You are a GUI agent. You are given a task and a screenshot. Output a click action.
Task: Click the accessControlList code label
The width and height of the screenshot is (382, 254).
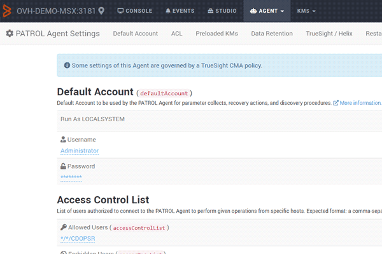coord(139,228)
